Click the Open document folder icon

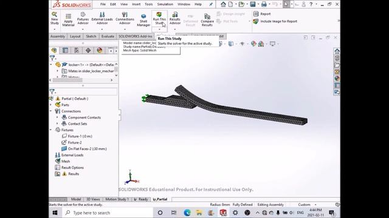[241, 4]
